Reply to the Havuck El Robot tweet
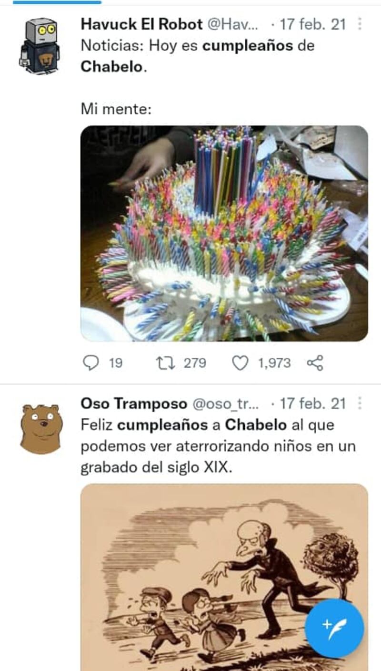 90,363
